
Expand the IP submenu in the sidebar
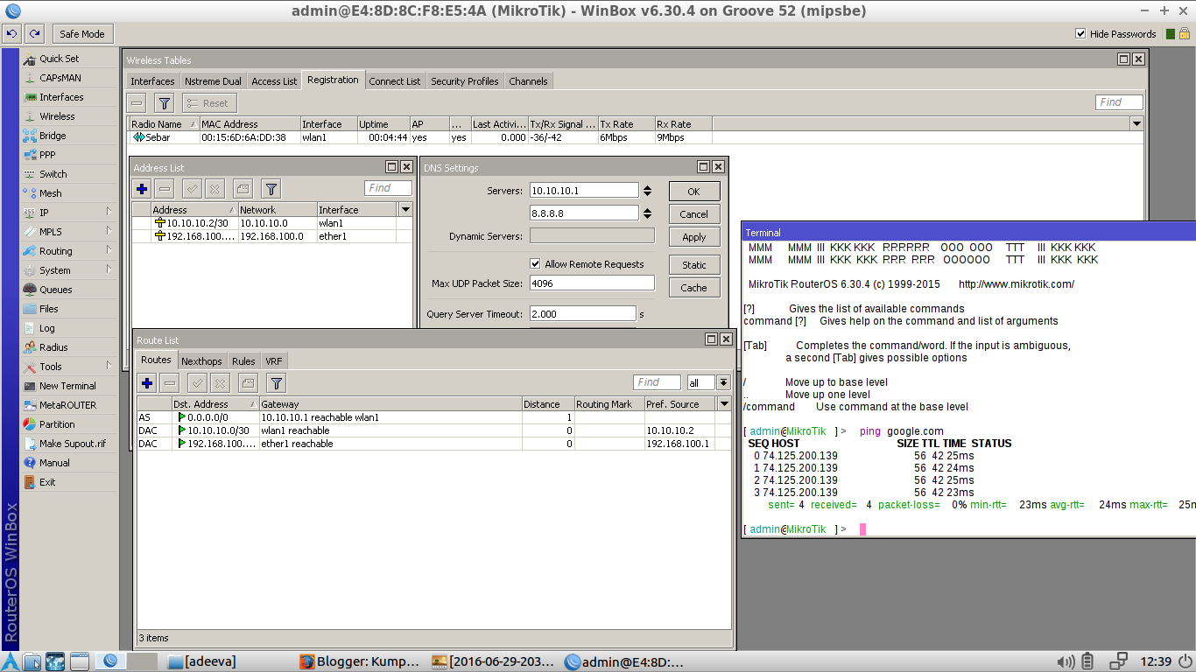click(x=109, y=212)
